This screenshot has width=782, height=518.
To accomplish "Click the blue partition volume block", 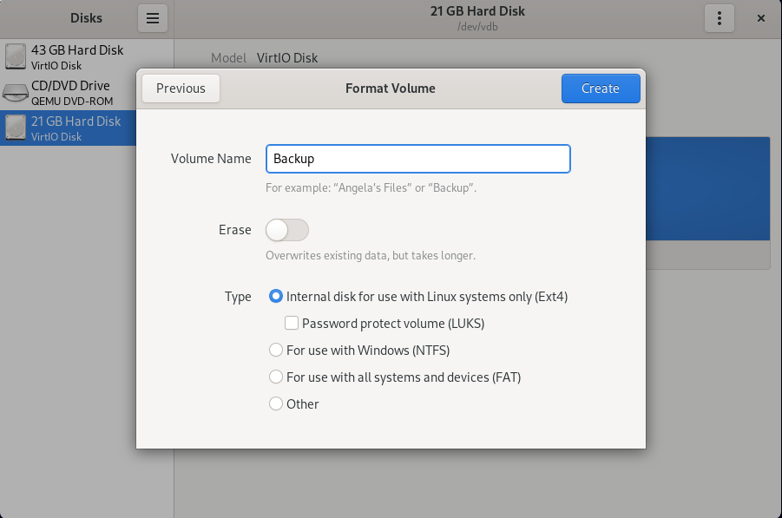I will [707, 188].
